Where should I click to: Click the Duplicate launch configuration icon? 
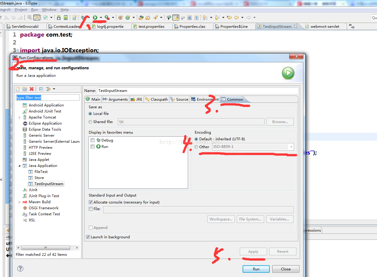tap(25, 89)
